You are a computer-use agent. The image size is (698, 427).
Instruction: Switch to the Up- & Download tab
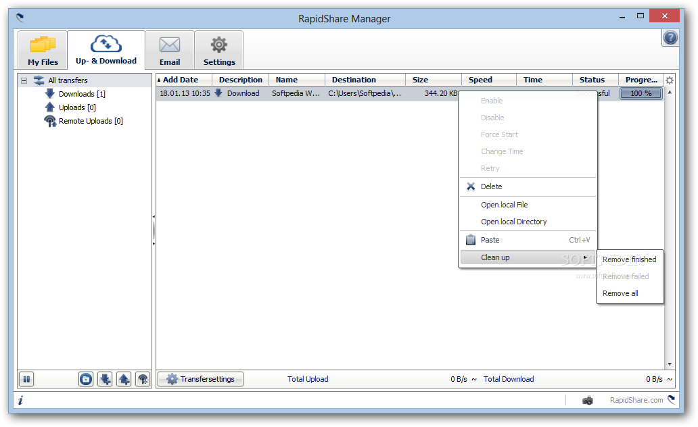point(106,49)
